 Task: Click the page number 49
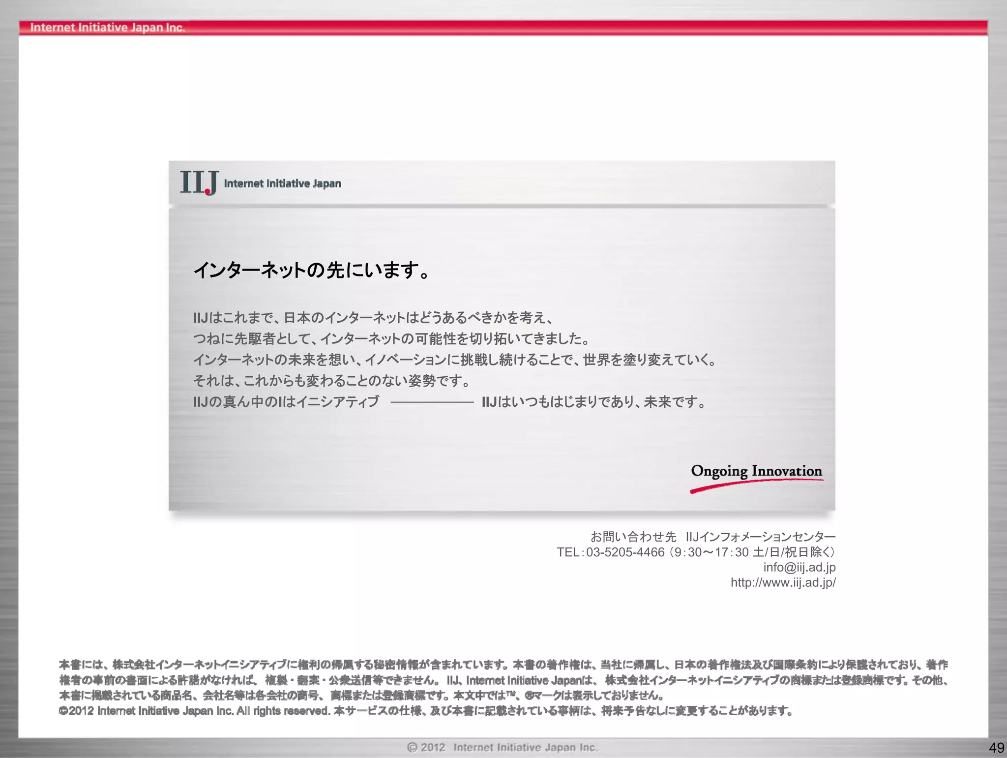pyautogui.click(x=996, y=748)
